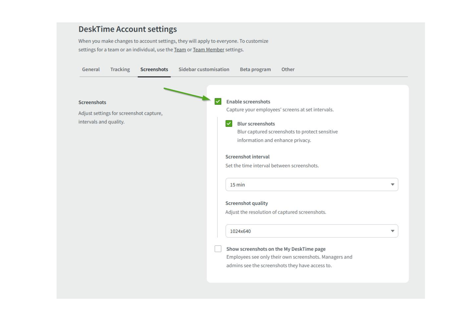Open the Screenshot quality 1024x640 dropdown

coord(312,231)
